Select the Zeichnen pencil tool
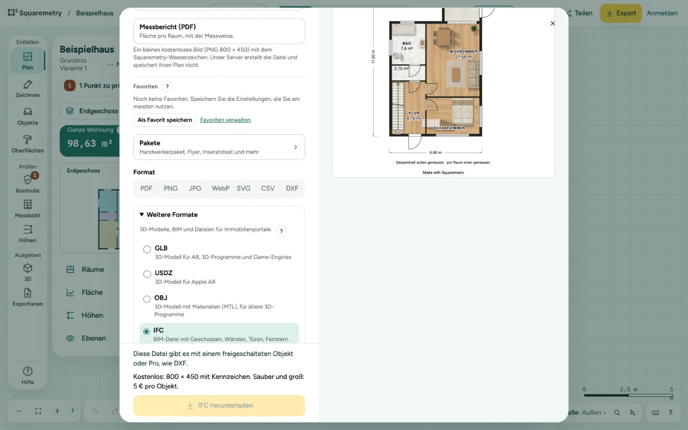 point(28,89)
